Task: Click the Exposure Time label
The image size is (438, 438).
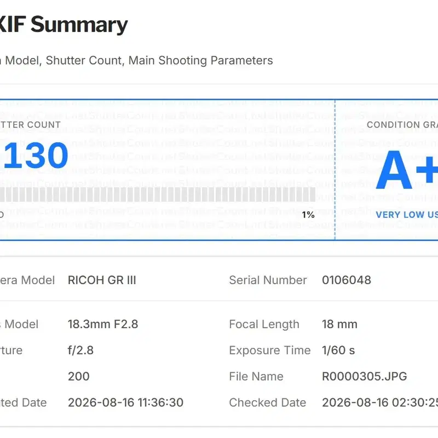Action: click(x=270, y=350)
